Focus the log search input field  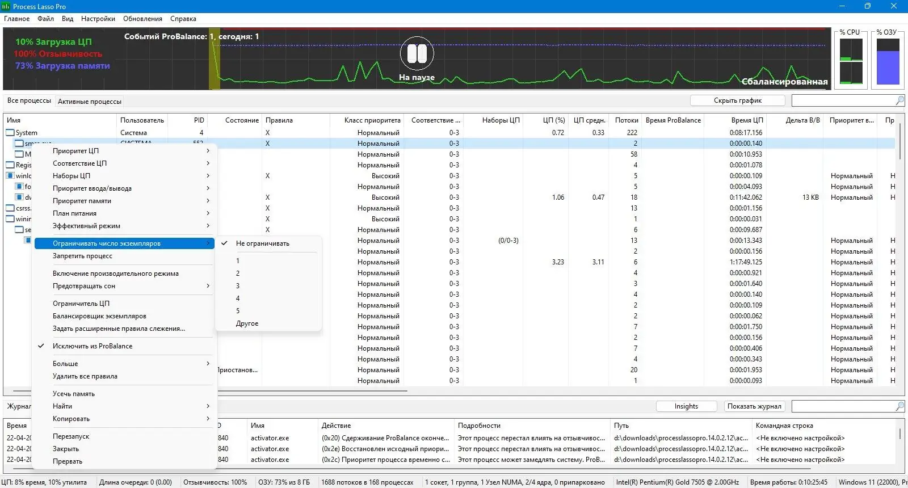click(x=843, y=406)
